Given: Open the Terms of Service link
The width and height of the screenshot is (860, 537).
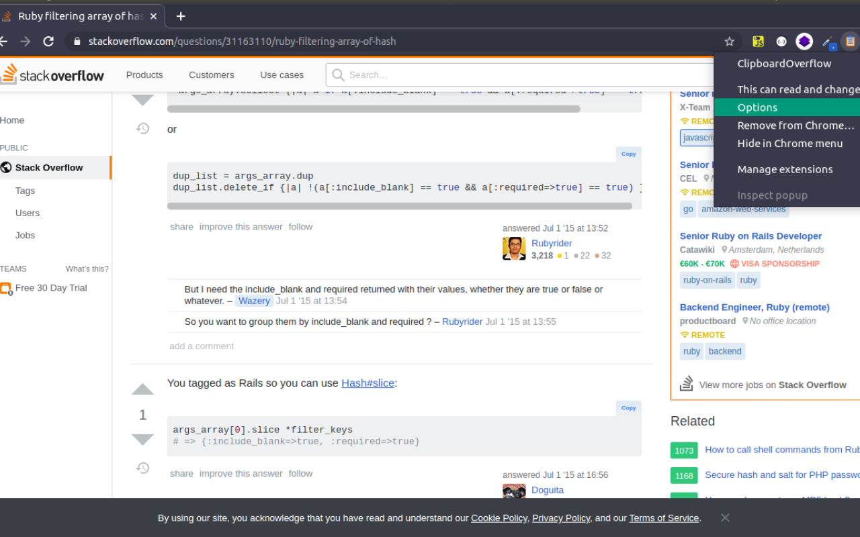Looking at the screenshot, I should [664, 518].
